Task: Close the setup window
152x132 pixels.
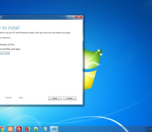Action: click(x=79, y=17)
